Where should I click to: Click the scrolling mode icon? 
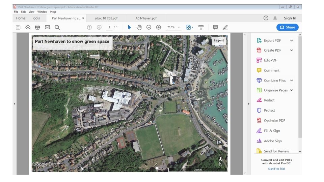point(201,27)
